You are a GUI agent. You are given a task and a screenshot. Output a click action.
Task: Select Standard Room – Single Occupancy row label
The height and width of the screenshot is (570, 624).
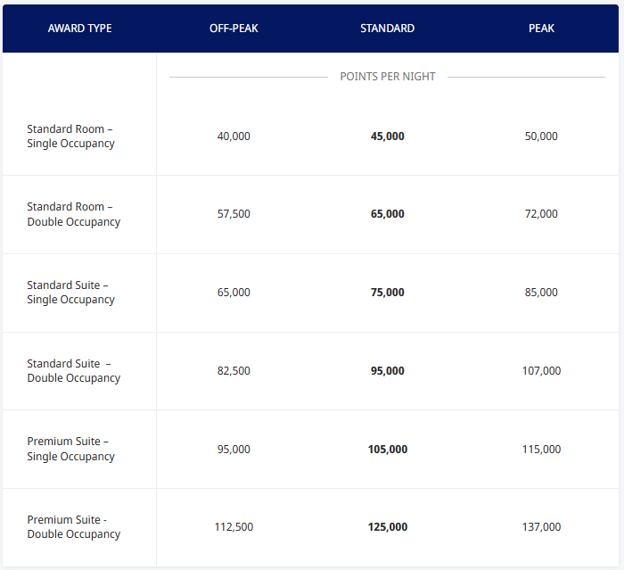(x=70, y=136)
